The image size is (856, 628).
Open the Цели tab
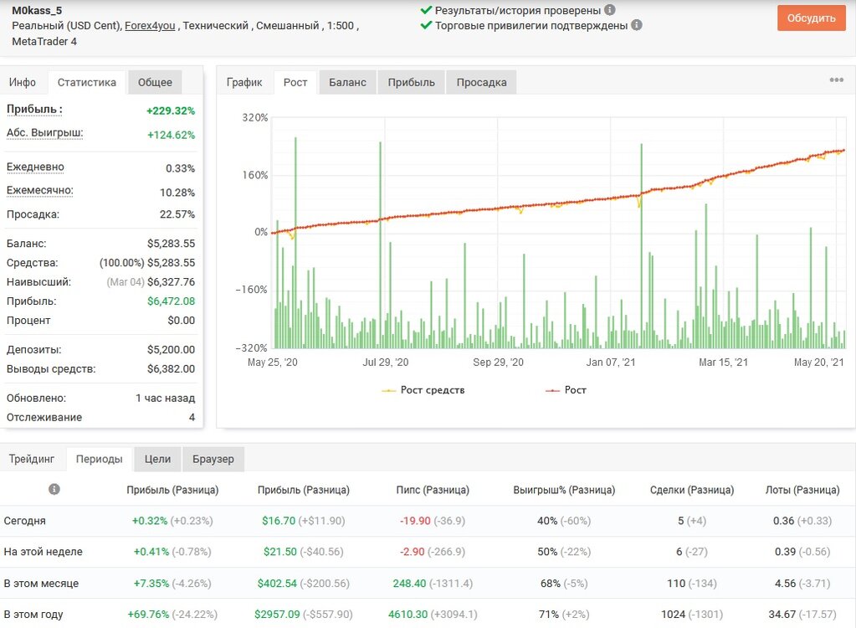[158, 459]
